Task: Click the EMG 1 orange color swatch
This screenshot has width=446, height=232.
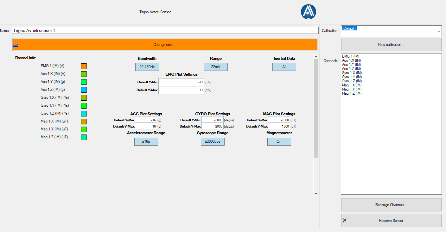Action: pos(84,66)
